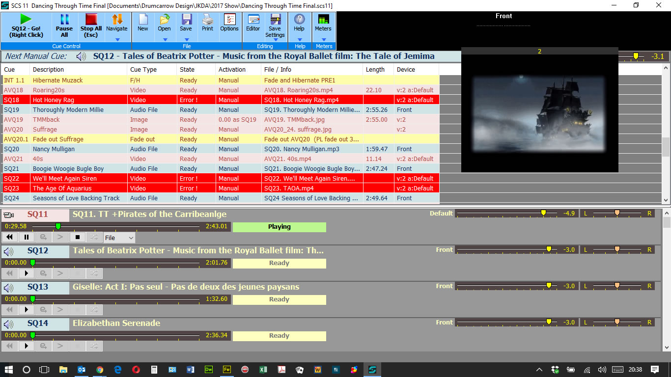
Task: Expand the Navigate dropdown arrow
Action: point(117,39)
